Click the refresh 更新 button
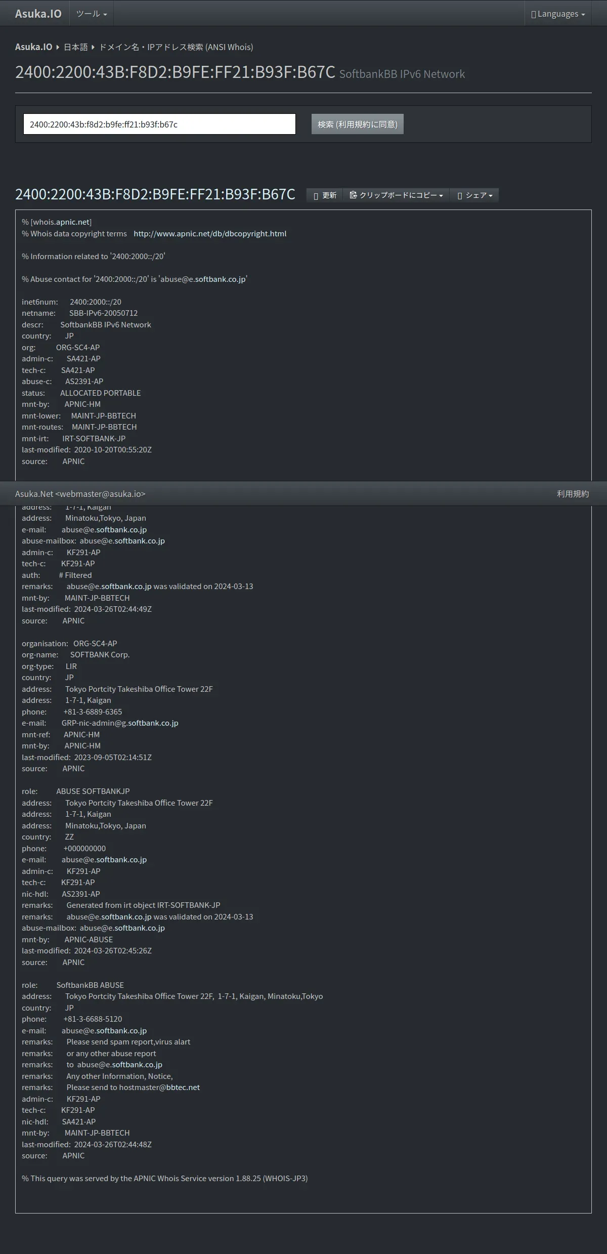 325,195
